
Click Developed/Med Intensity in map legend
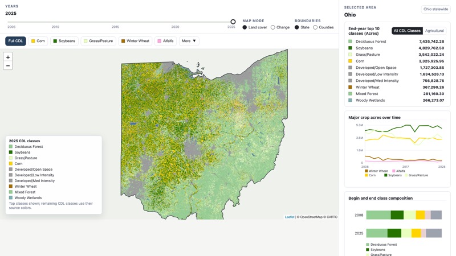35,181
